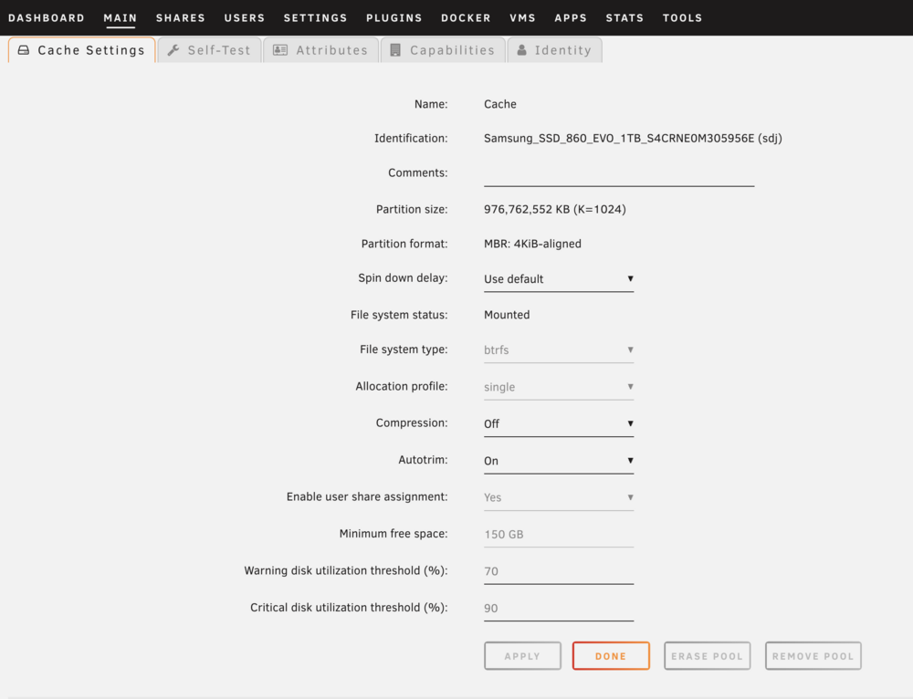Click the Done button

pyautogui.click(x=611, y=656)
